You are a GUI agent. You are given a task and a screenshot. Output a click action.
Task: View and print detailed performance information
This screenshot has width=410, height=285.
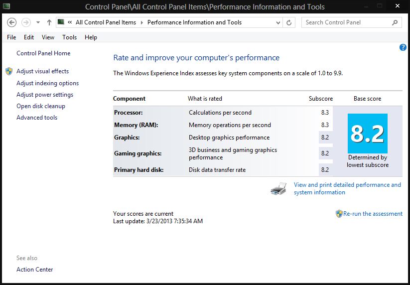tap(347, 188)
